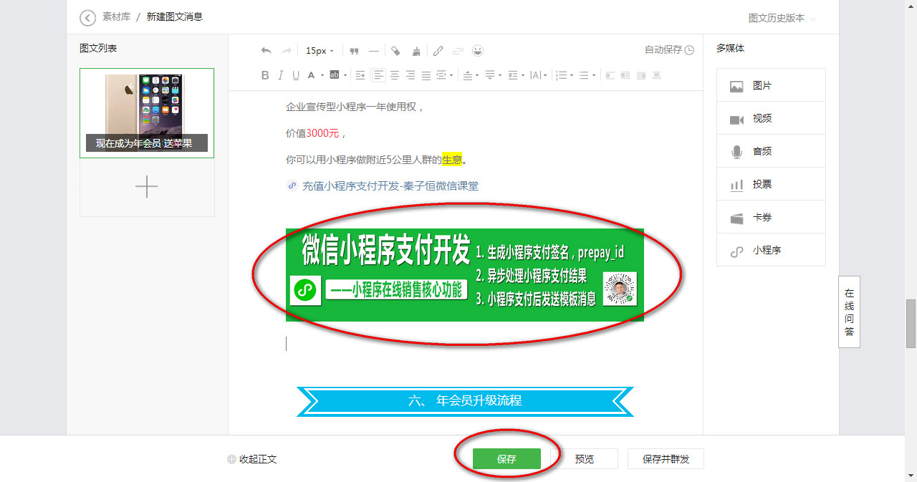This screenshot has width=917, height=482.
Task: Clear formatting with the broom icon
Action: (416, 51)
